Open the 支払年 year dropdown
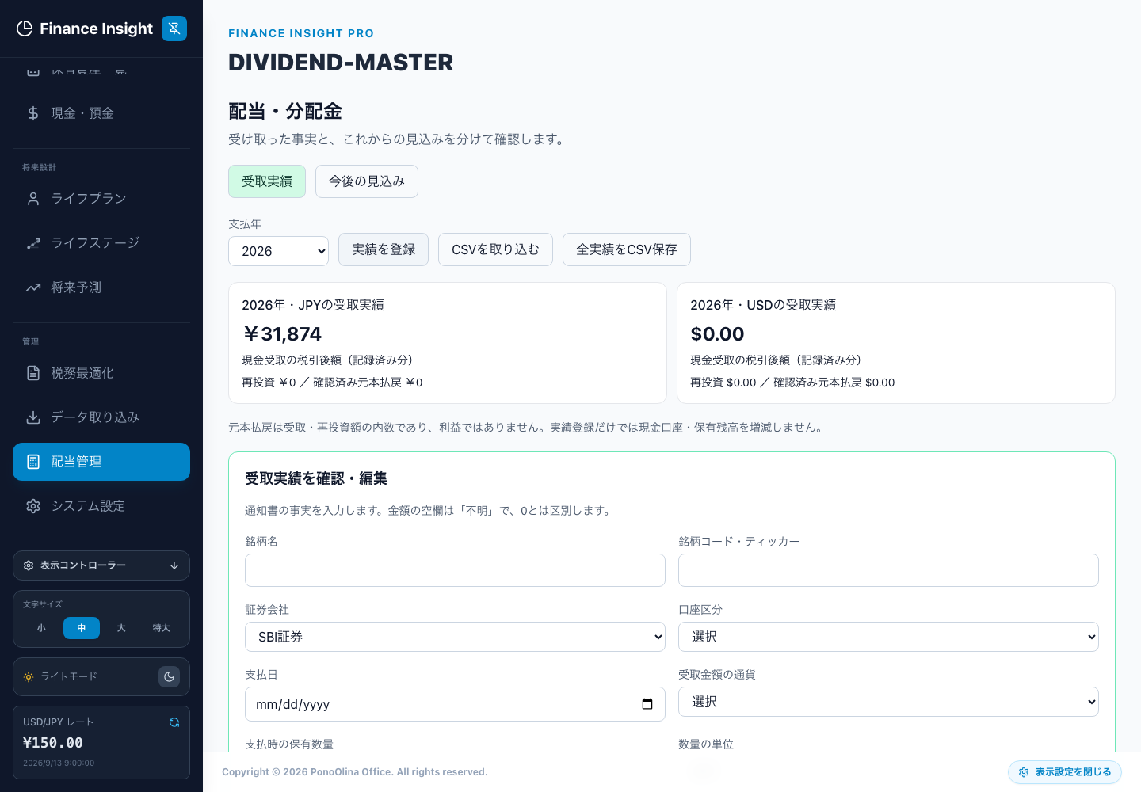Screen dimensions: 1141x792 pos(278,251)
